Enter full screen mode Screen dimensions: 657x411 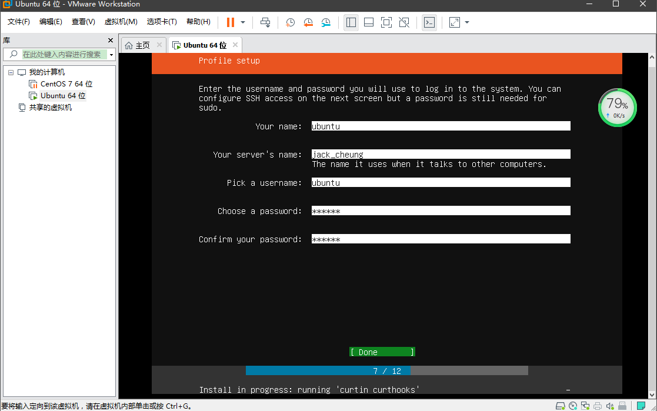pyautogui.click(x=386, y=22)
